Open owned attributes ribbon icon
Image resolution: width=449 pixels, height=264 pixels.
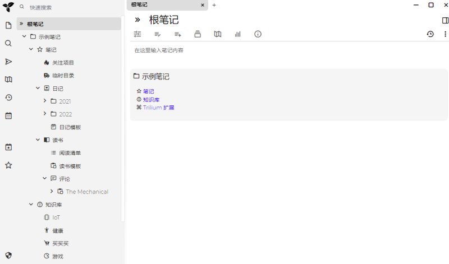click(158, 34)
